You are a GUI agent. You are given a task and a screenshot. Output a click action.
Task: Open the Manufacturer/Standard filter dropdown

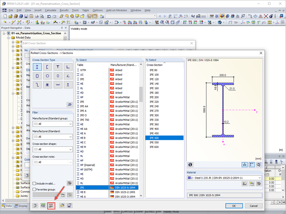click(53, 137)
